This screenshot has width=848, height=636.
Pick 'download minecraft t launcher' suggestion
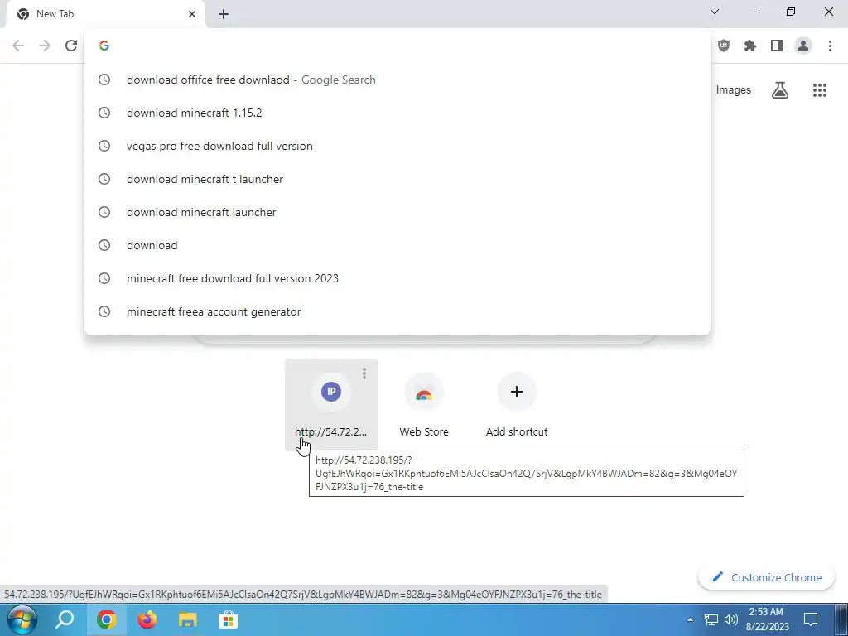pyautogui.click(x=397, y=179)
